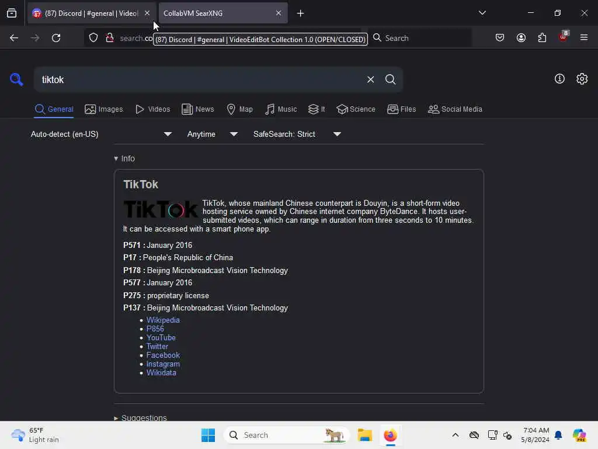Reload the current page
The image size is (598, 449).
click(56, 38)
